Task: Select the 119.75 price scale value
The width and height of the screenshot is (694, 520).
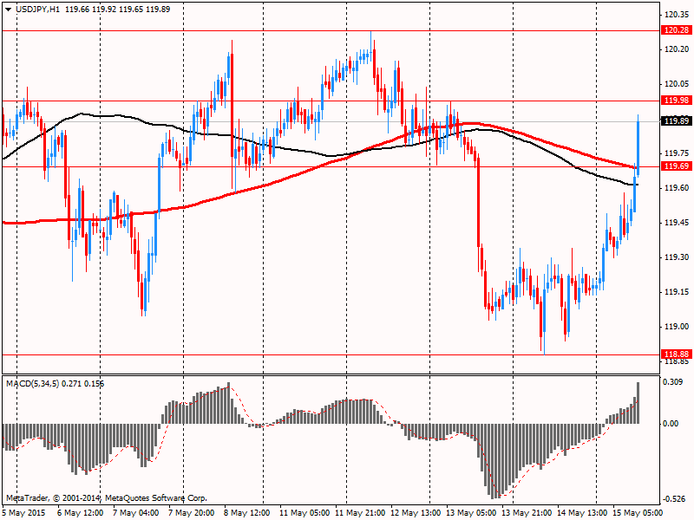Action: [x=677, y=153]
